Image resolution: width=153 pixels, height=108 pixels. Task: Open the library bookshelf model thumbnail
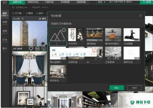pos(100,100)
